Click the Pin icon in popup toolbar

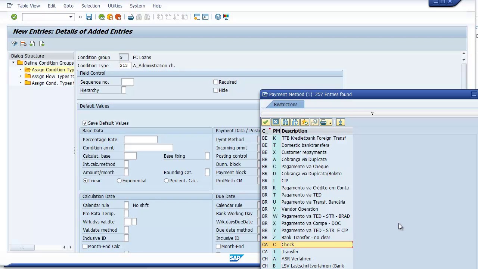pyautogui.click(x=340, y=122)
